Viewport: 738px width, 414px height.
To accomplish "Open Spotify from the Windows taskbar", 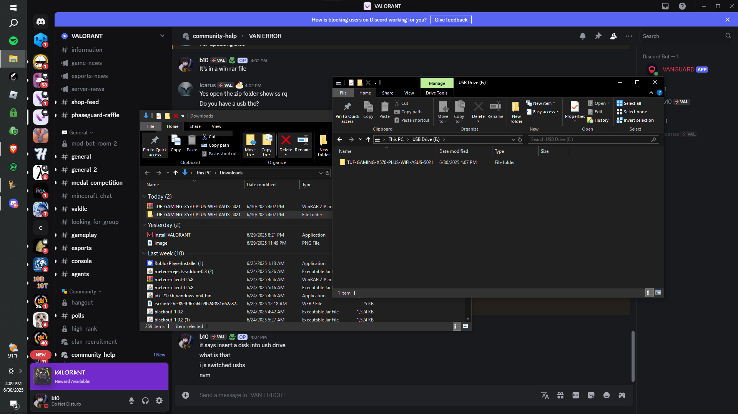I will [x=13, y=41].
